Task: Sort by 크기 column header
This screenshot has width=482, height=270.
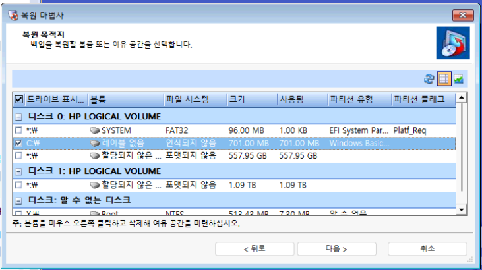Action: point(252,99)
